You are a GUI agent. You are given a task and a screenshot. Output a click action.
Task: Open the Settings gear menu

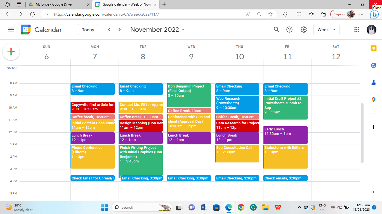pos(304,30)
